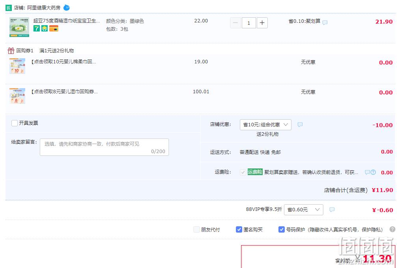Click the 回购券1 label
The height and width of the screenshot is (268, 397).
coord(25,51)
